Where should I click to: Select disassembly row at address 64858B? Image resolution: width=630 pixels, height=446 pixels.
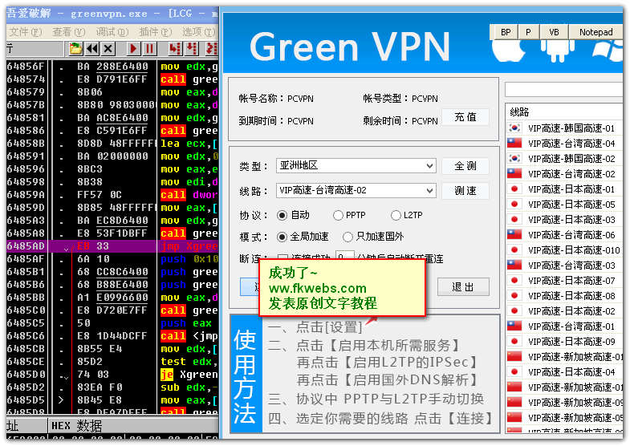[112, 144]
